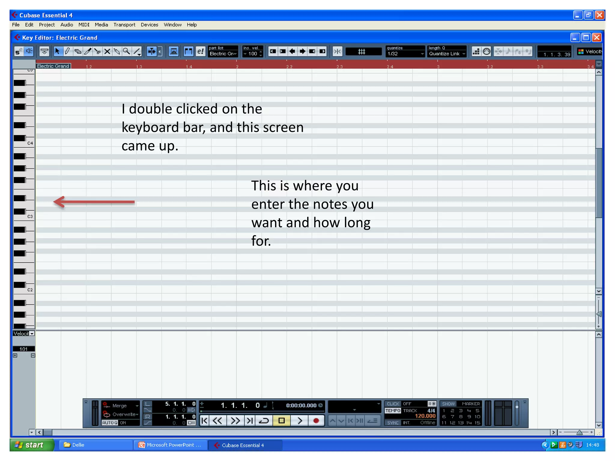
Task: Toggle the Solo Editor button
Action: [19, 51]
